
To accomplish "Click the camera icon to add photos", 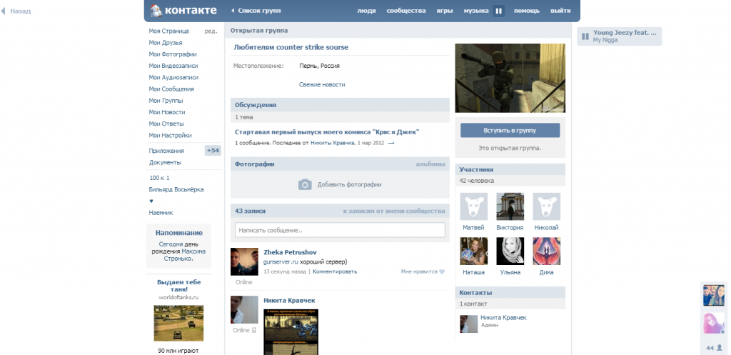I will (x=305, y=184).
